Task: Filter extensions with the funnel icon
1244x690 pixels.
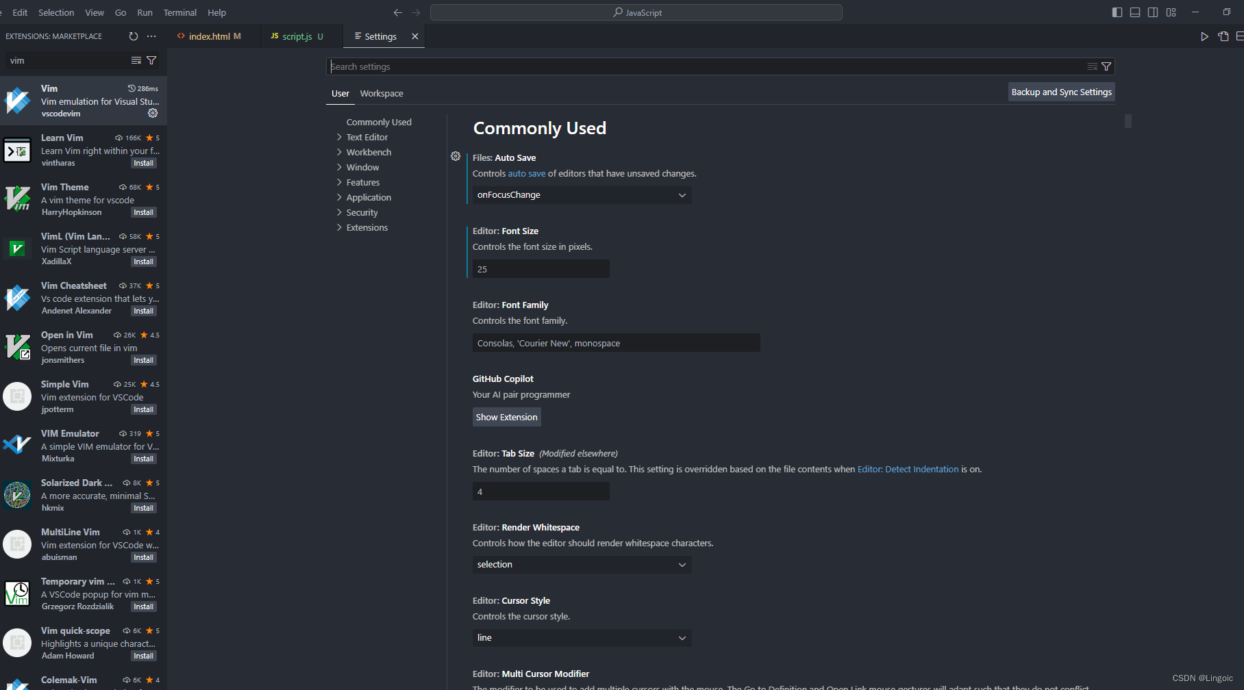Action: click(151, 61)
